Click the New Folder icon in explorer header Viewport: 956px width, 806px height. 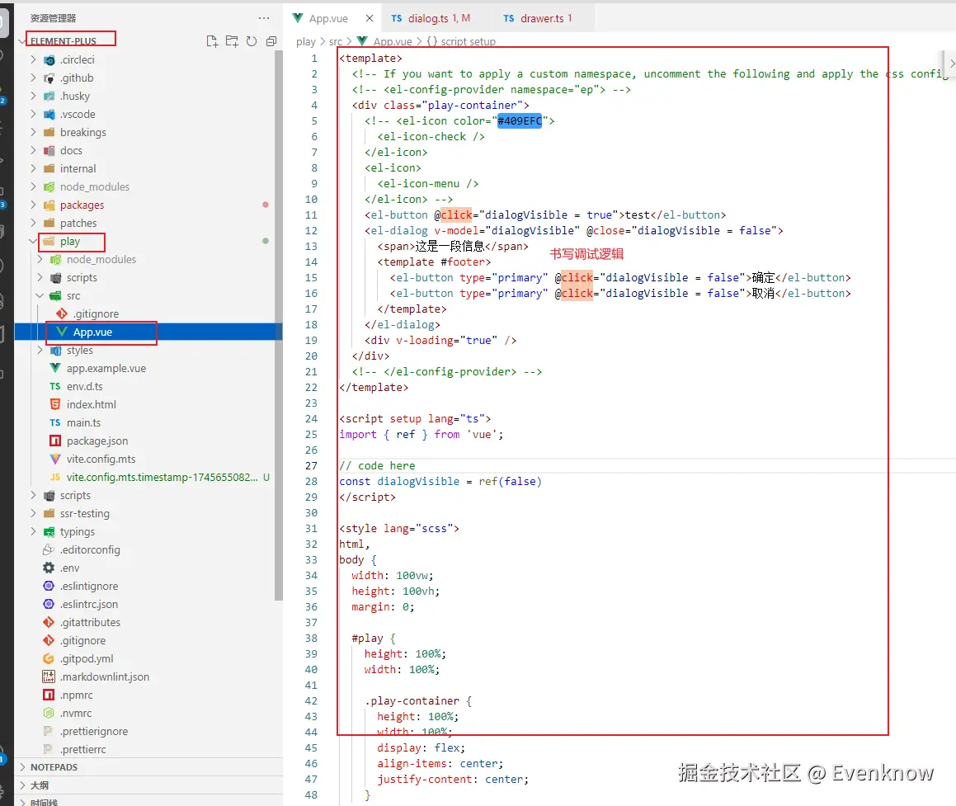pos(232,41)
